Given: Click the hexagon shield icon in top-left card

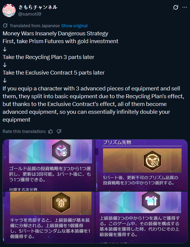Looking at the screenshot, I should click(61, 151).
